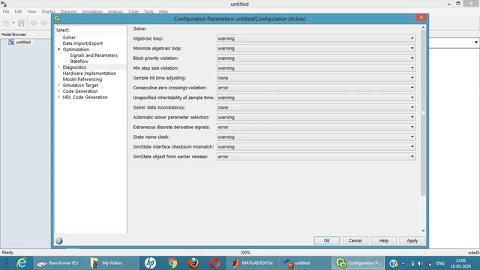Open SimState object from earlier release dropdown

tap(316, 157)
